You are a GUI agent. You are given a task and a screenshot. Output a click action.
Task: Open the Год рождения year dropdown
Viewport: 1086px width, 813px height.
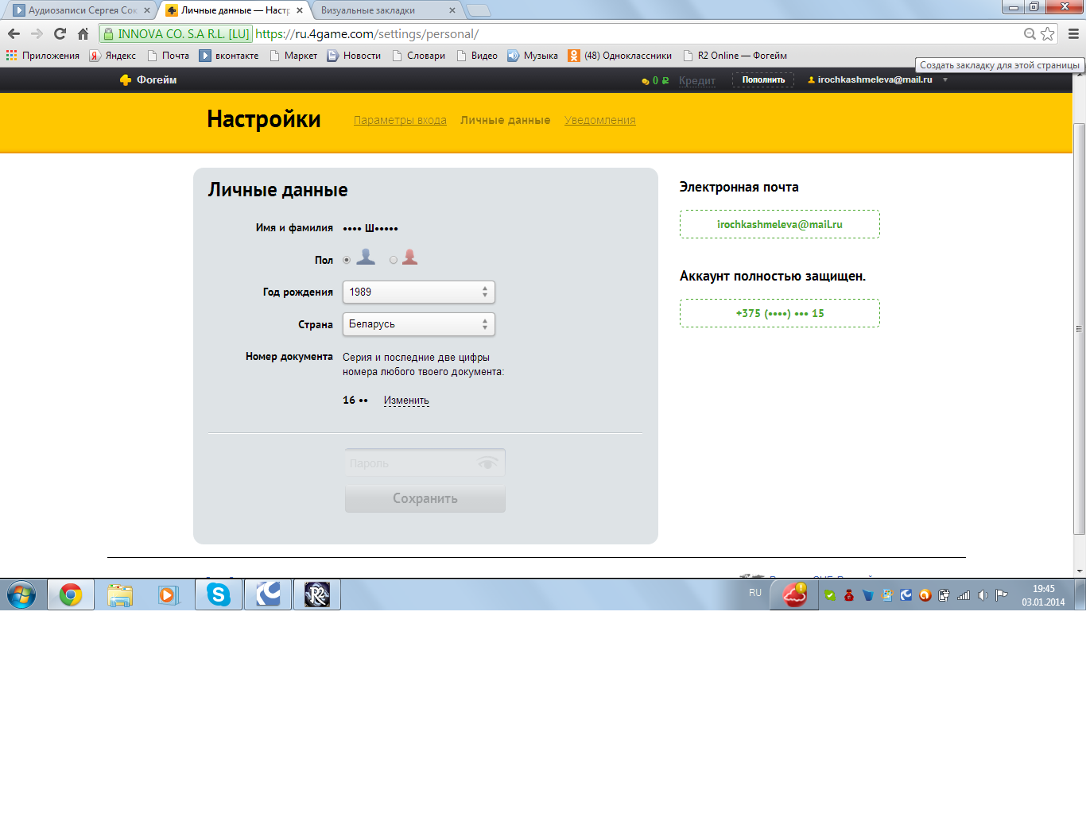click(x=419, y=292)
